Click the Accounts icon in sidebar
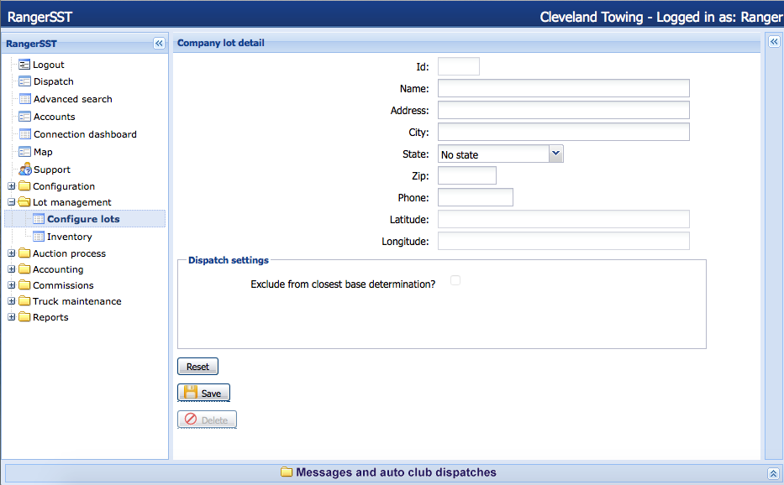The image size is (784, 485). (x=24, y=117)
